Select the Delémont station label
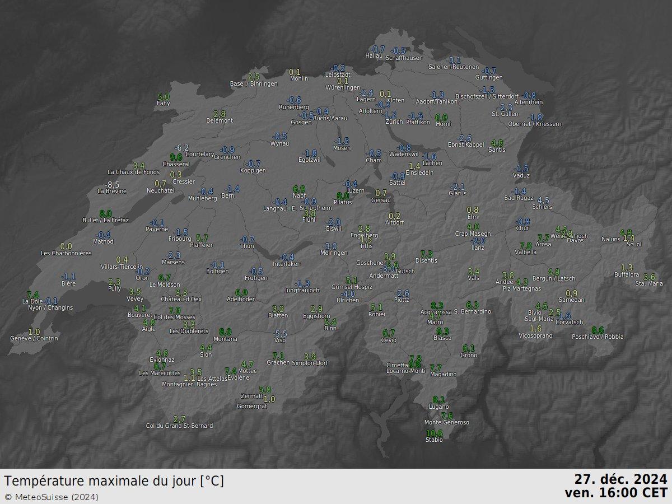The width and height of the screenshot is (672, 504). pos(220,120)
